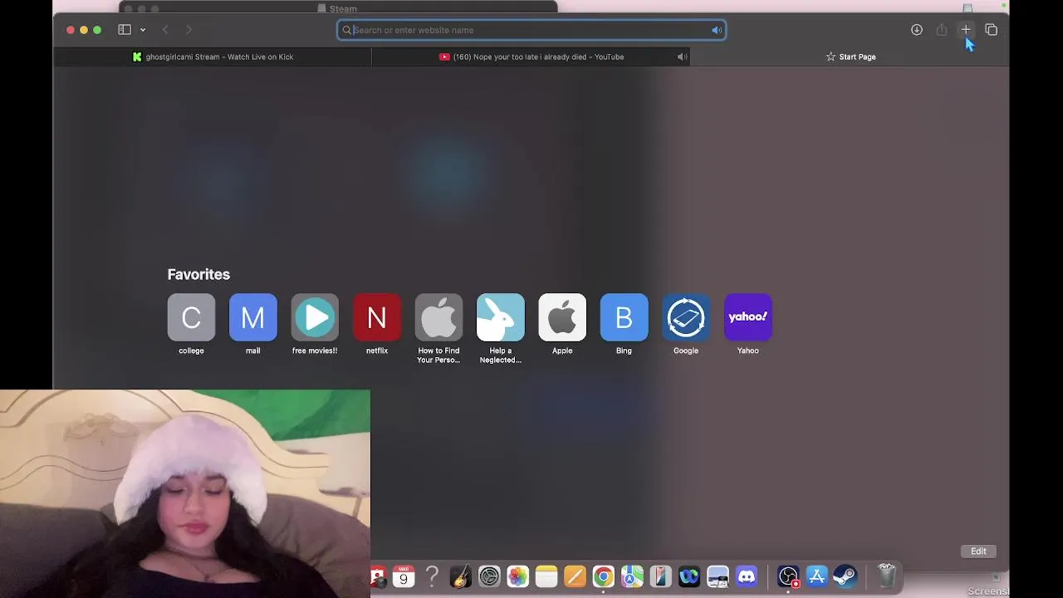
Task: Open Steam from the Dock
Action: [845, 576]
